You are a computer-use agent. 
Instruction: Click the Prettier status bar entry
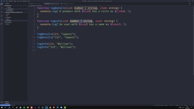pos(186,105)
